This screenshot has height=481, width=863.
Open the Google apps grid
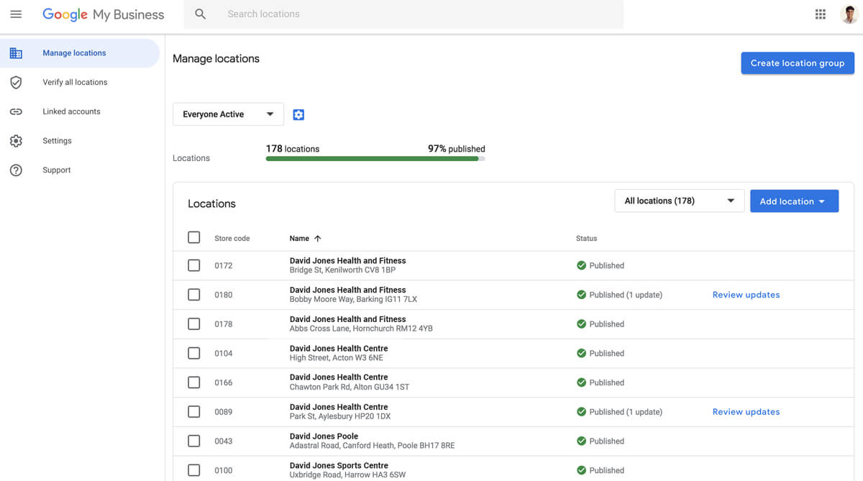[820, 14]
